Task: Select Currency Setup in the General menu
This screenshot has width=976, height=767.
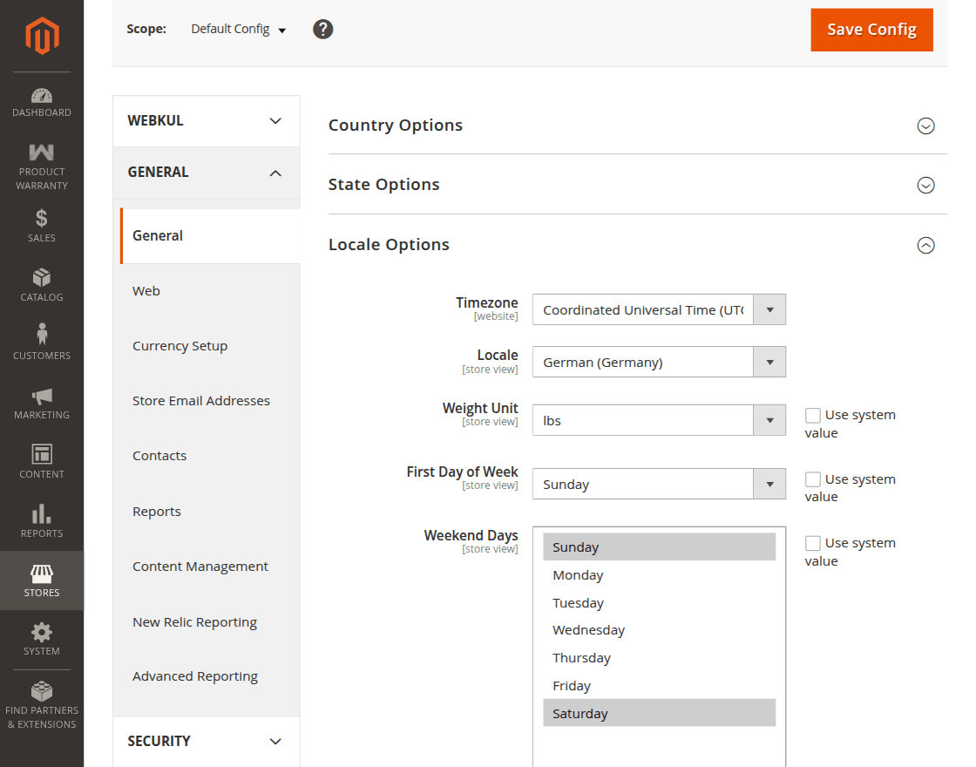Action: tap(180, 346)
